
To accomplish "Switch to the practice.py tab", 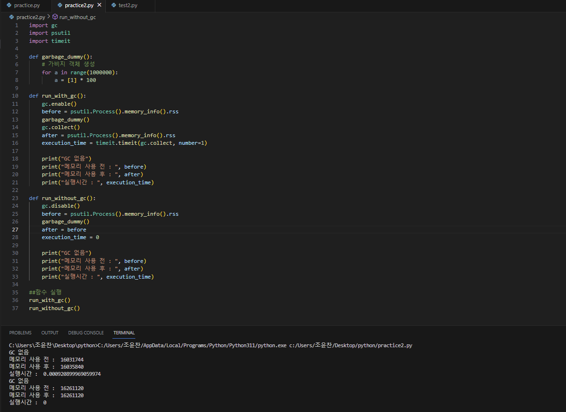I will click(x=26, y=5).
